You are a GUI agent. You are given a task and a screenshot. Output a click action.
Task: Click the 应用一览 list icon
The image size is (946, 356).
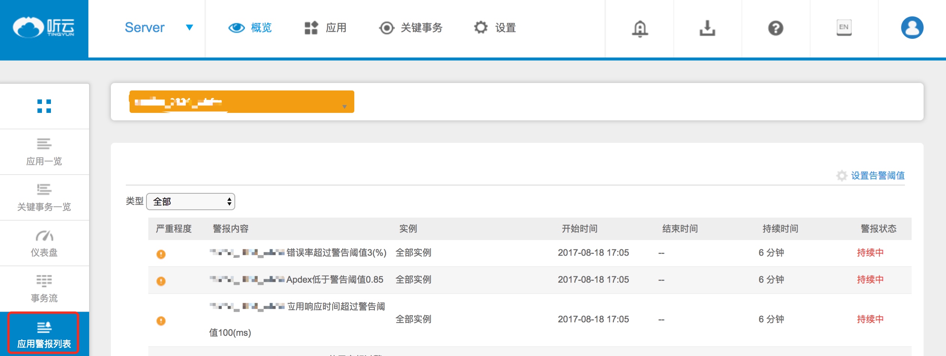pos(44,144)
